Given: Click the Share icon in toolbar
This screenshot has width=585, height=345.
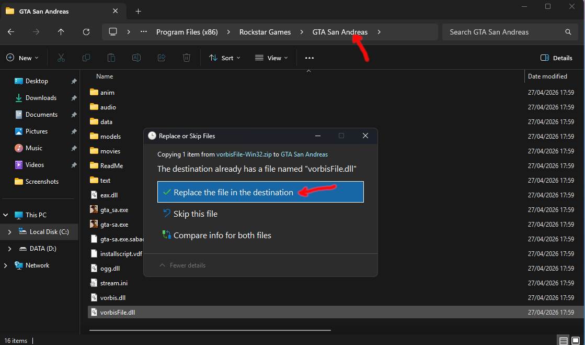Looking at the screenshot, I should pos(162,58).
